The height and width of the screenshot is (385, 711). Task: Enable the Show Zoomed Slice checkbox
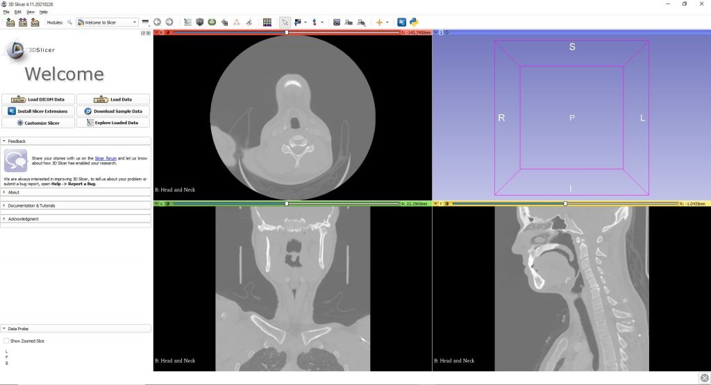[x=6, y=341]
